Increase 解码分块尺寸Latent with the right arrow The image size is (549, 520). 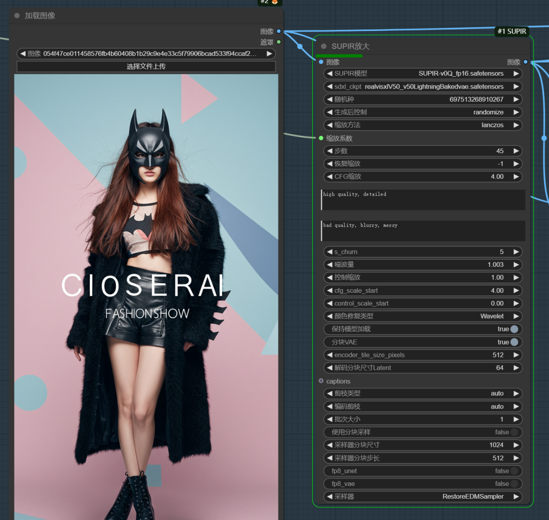(x=516, y=368)
